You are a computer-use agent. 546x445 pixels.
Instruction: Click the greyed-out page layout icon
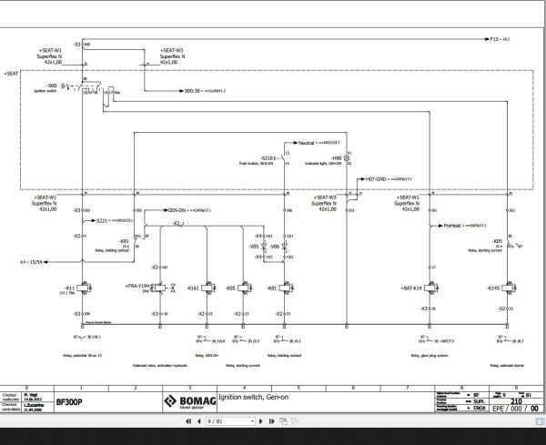click(295, 421)
